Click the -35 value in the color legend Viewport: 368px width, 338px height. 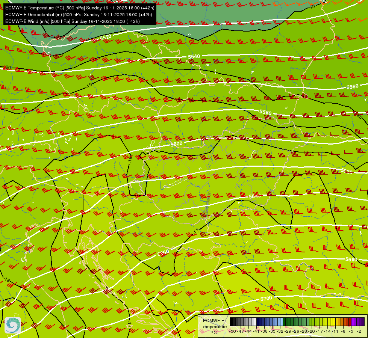click(x=272, y=331)
